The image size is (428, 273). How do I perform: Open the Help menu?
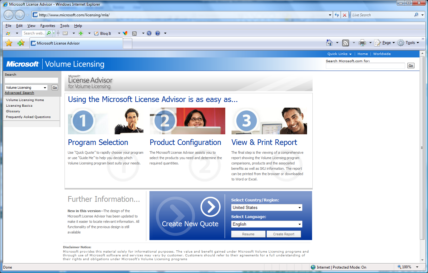tap(78, 26)
